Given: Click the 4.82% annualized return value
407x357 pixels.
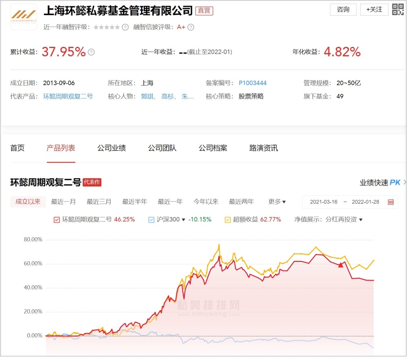Looking at the screenshot, I should 342,52.
